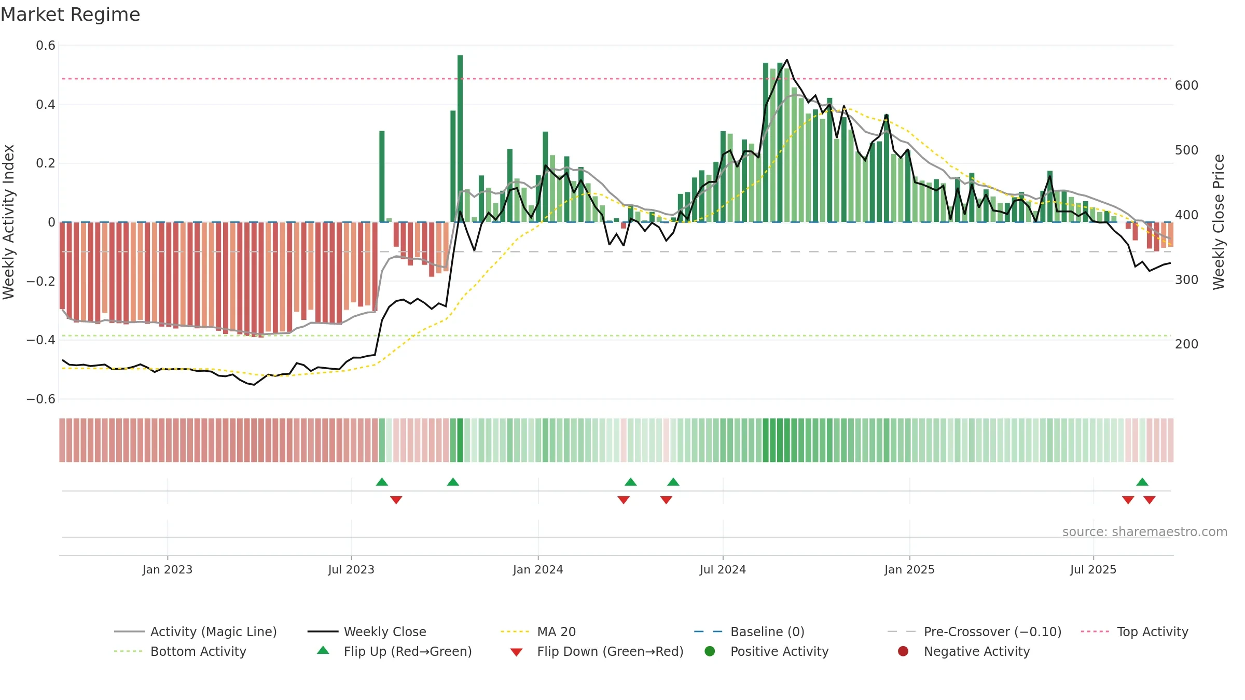Toggle the Flip Up (Red→Green) legend entry
1245x700 pixels.
[x=394, y=651]
